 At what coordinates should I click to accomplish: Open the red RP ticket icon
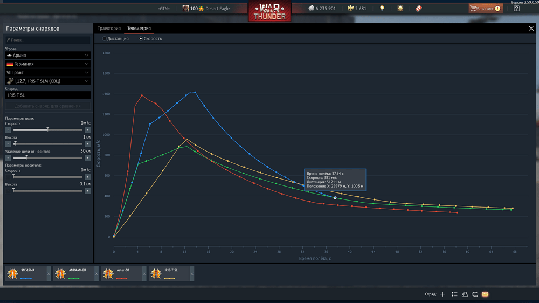click(x=418, y=8)
